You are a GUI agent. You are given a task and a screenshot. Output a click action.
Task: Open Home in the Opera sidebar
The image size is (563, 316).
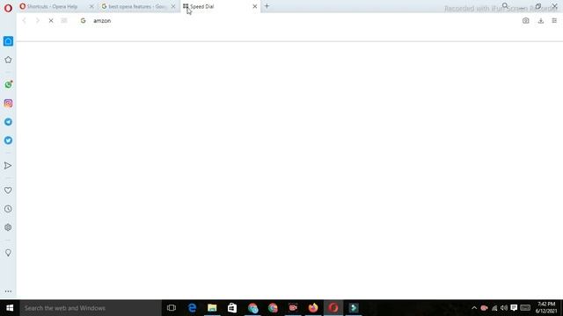point(8,41)
